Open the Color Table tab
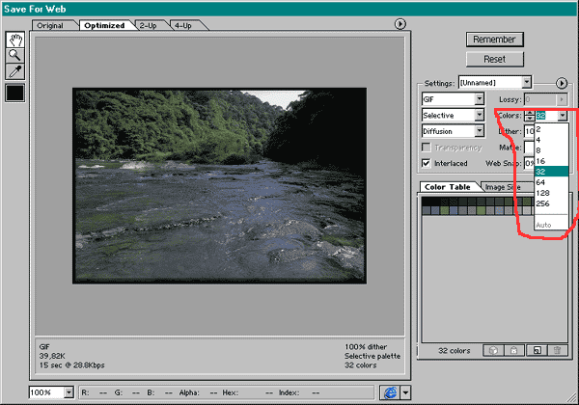 tap(447, 187)
